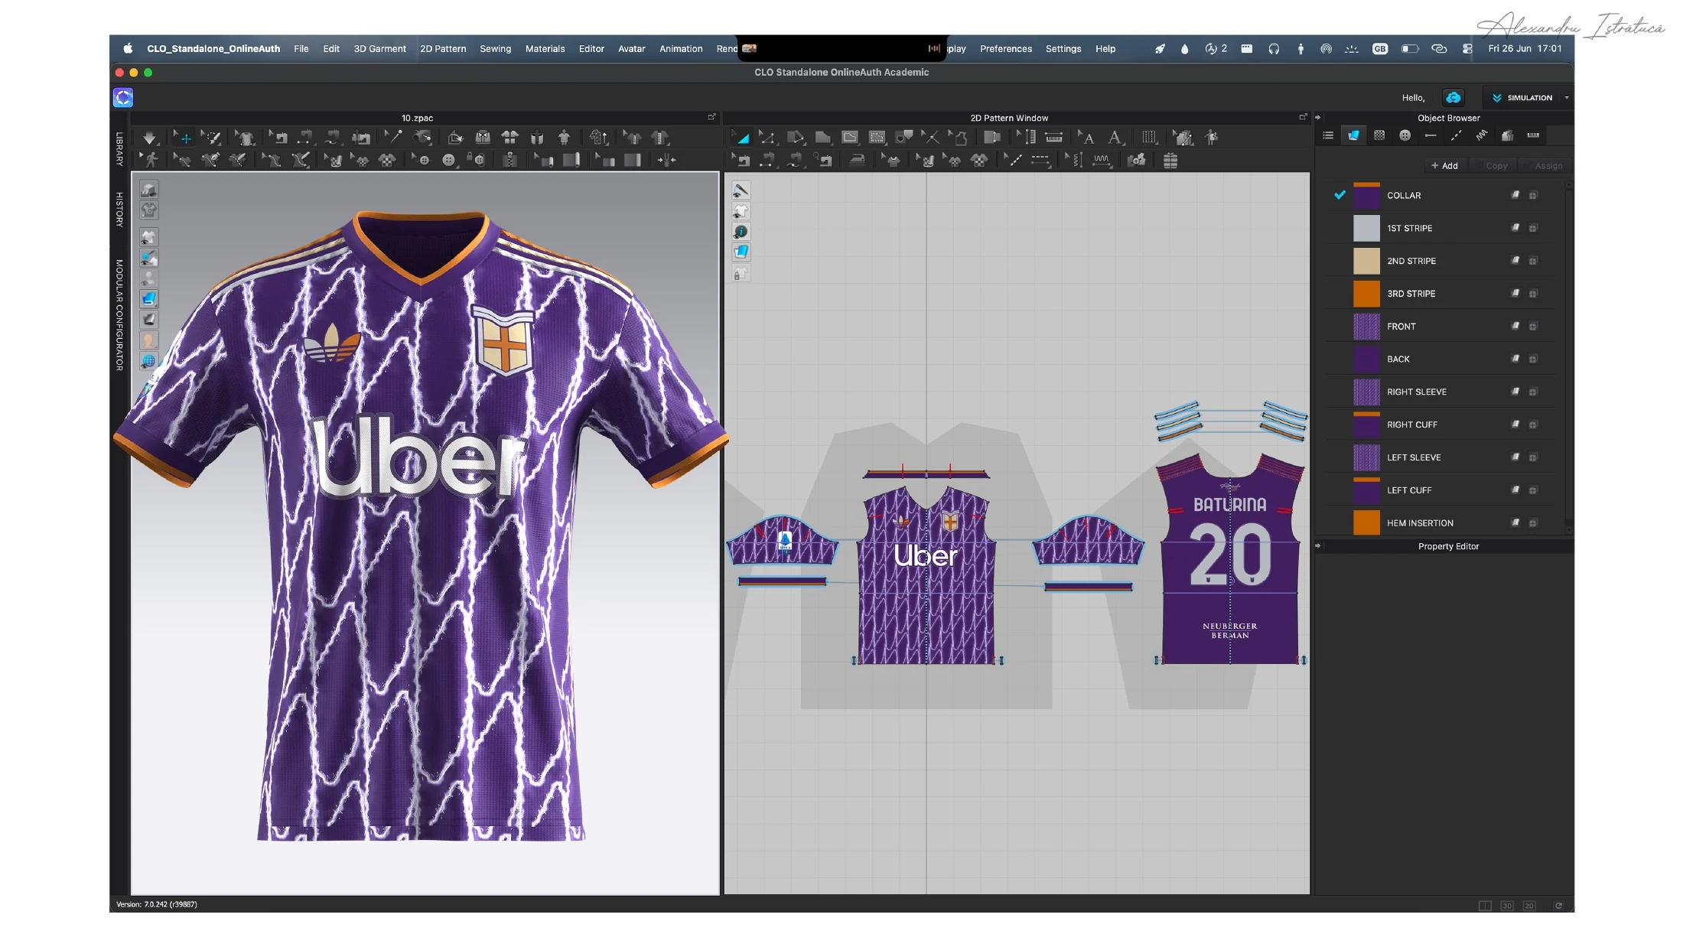Open the 3D Garment menu
The width and height of the screenshot is (1683, 947).
click(x=379, y=49)
